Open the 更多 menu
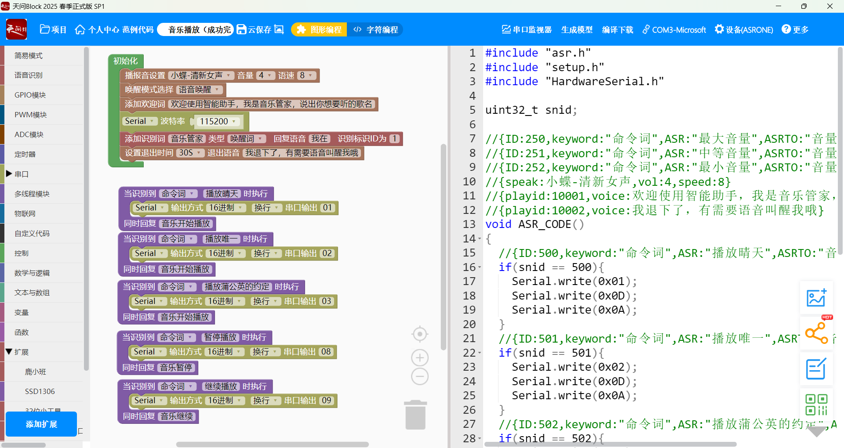This screenshot has width=844, height=448. pyautogui.click(x=795, y=29)
